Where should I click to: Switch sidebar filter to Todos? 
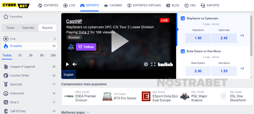10,28
